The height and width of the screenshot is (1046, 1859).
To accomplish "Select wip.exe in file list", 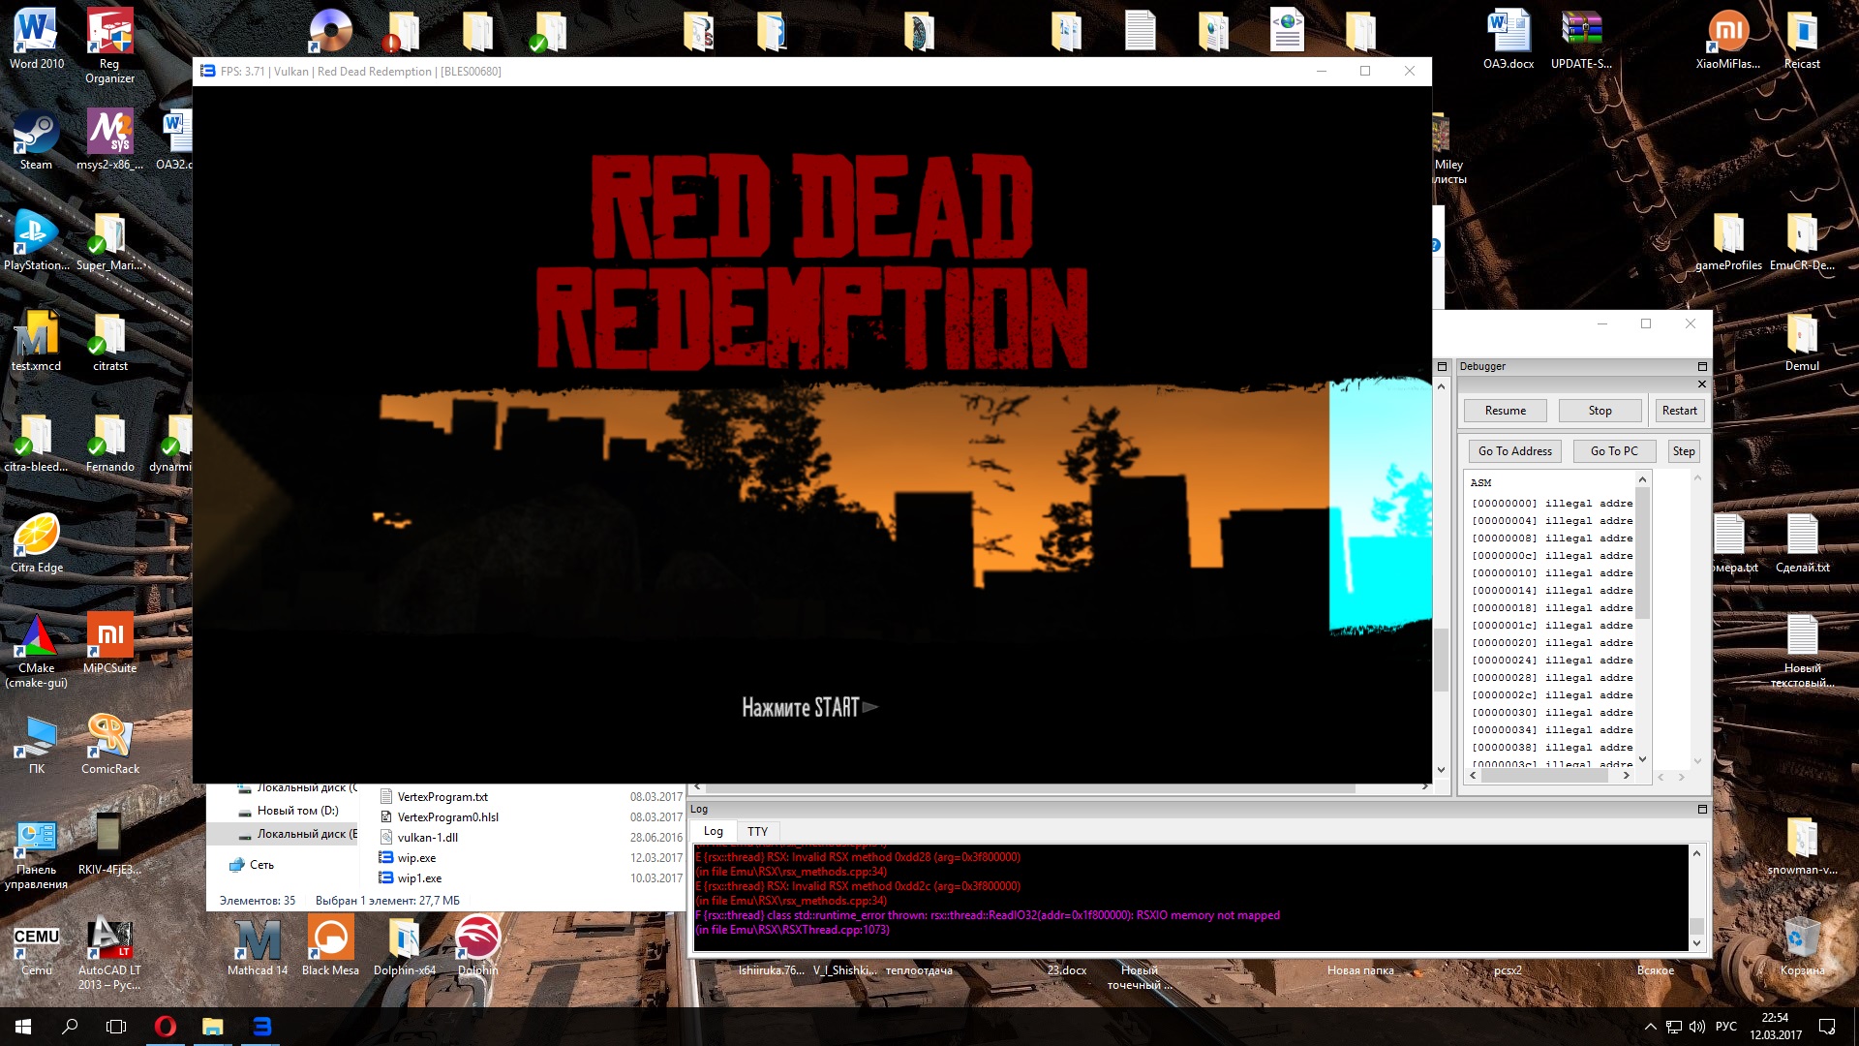I will click(x=416, y=858).
